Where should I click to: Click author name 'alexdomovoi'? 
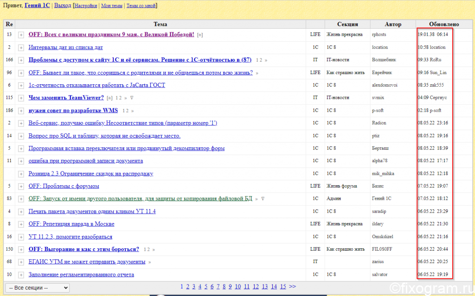click(385, 85)
